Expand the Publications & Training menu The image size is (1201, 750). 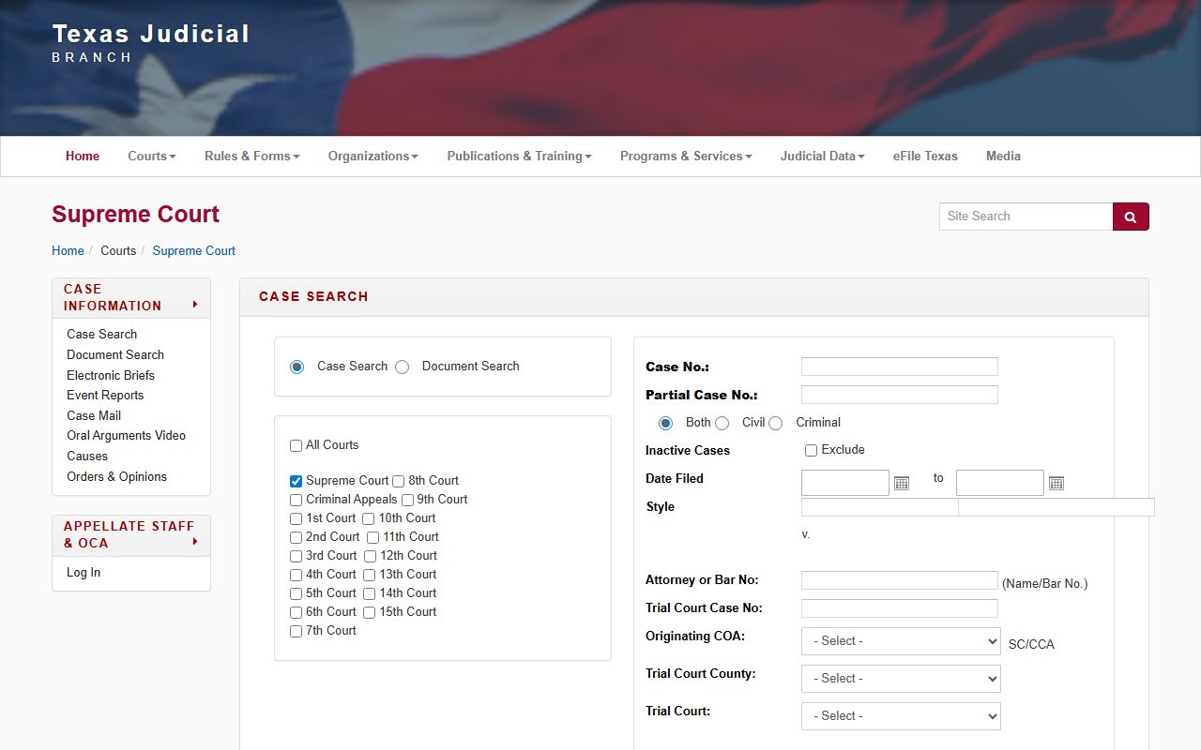(519, 157)
